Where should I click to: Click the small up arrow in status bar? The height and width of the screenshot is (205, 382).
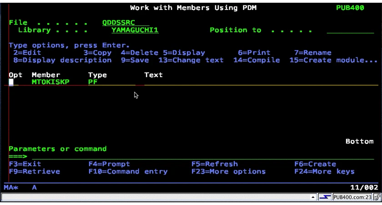point(312,197)
